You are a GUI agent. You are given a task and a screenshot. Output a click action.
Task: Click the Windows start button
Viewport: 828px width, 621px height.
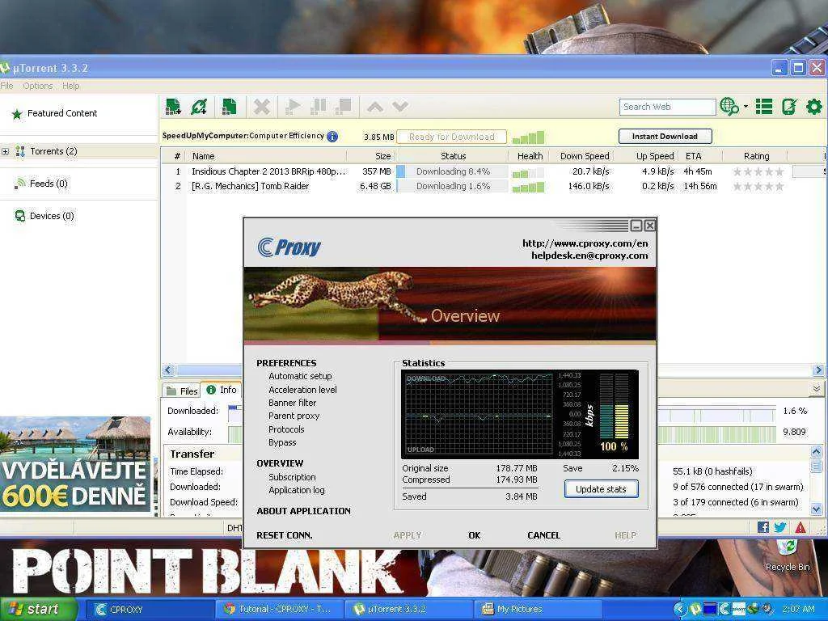[x=38, y=609]
